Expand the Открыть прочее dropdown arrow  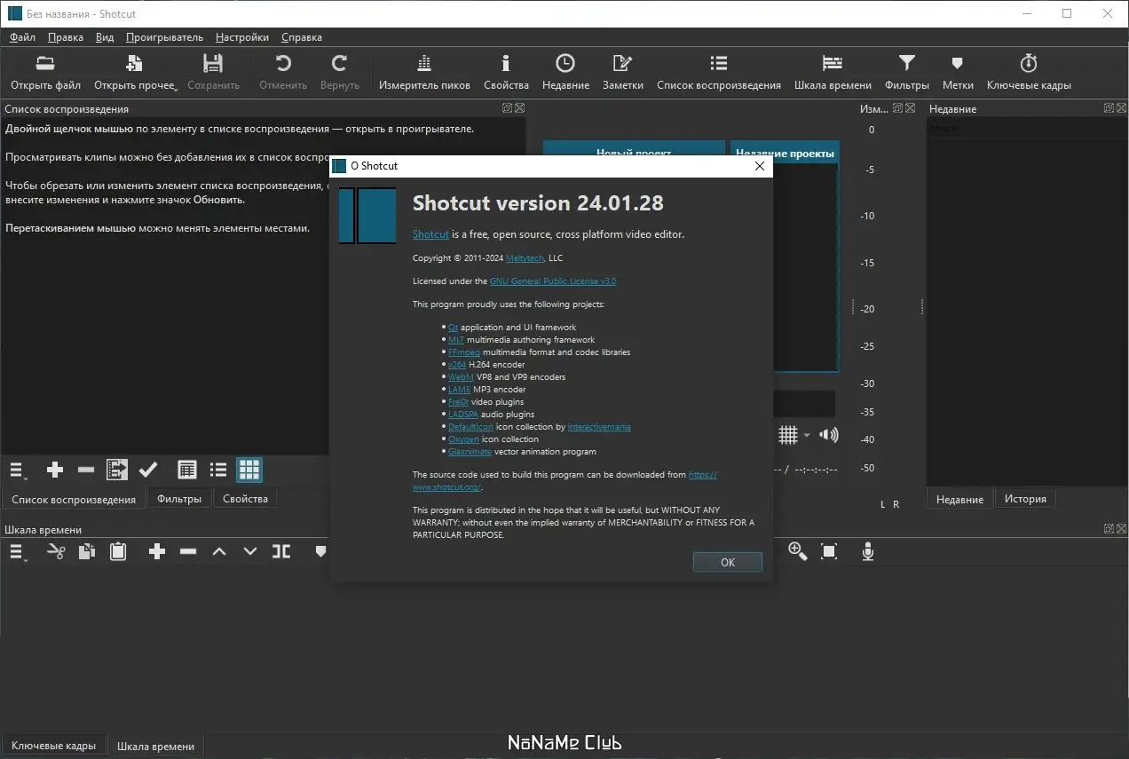tap(176, 88)
